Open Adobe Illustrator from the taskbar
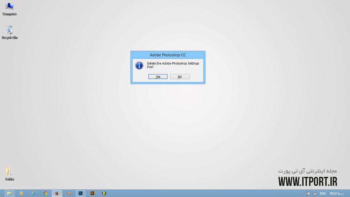This screenshot has height=197, width=350. pyautogui.click(x=92, y=193)
